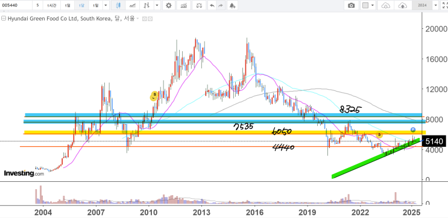Click the current price label 5140

tap(434, 142)
